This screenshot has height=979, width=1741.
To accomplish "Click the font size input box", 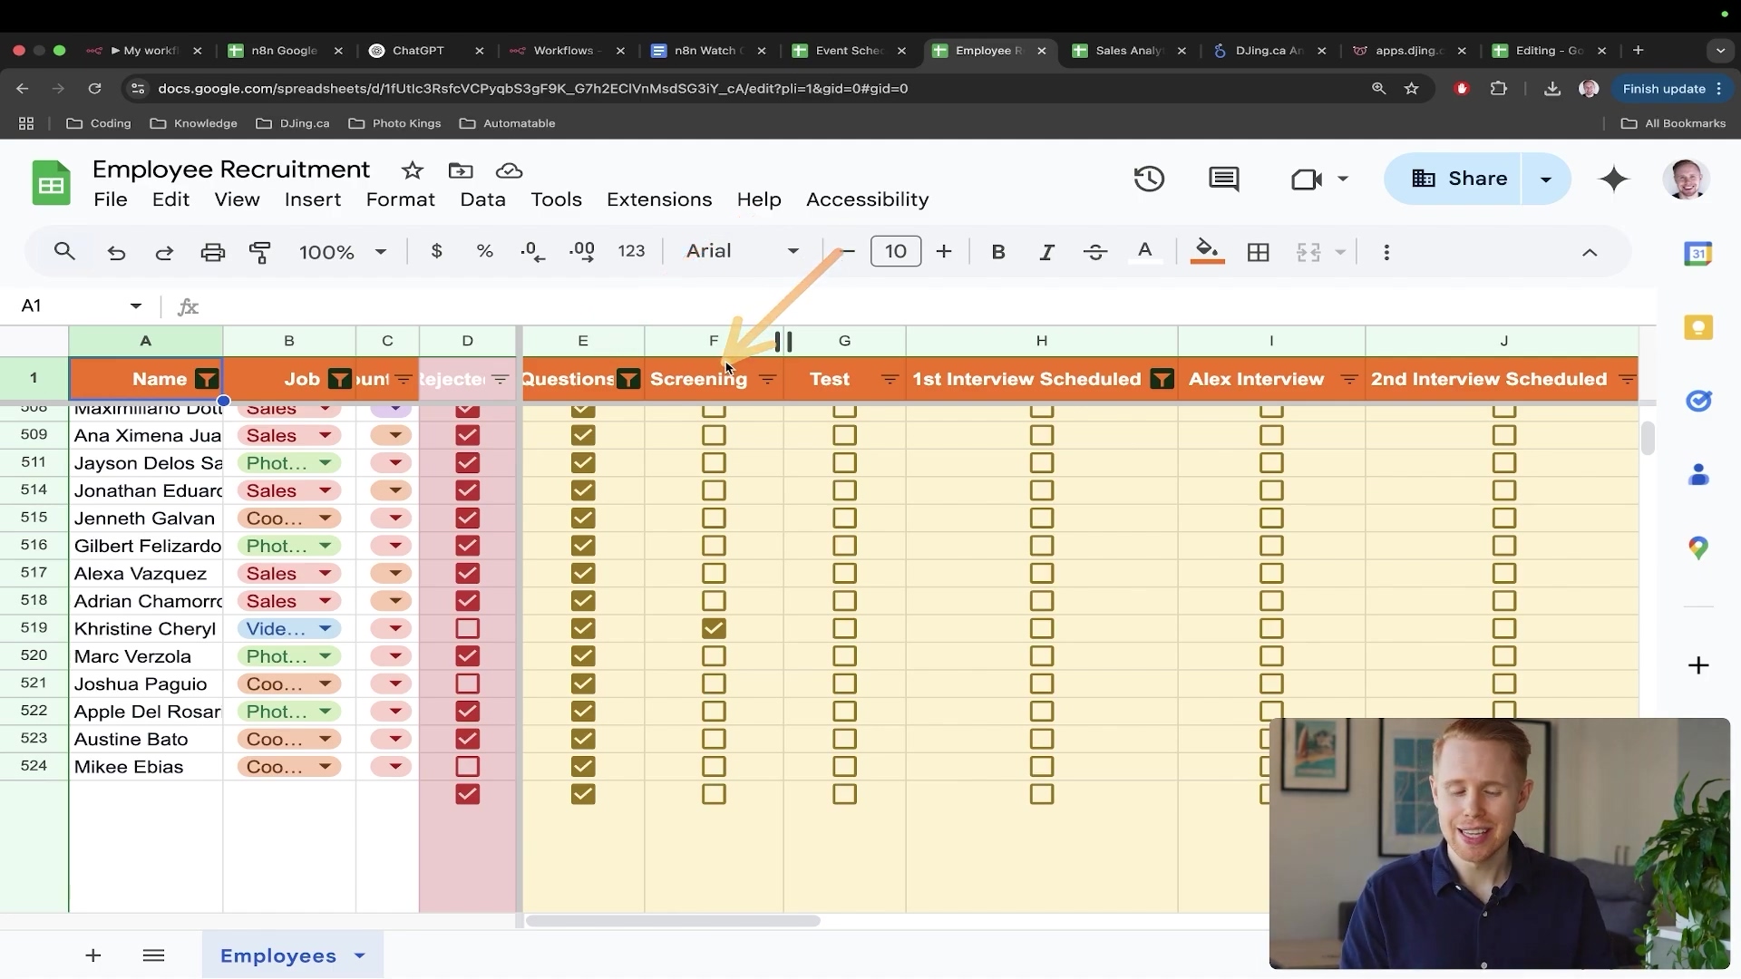I will coord(895,251).
